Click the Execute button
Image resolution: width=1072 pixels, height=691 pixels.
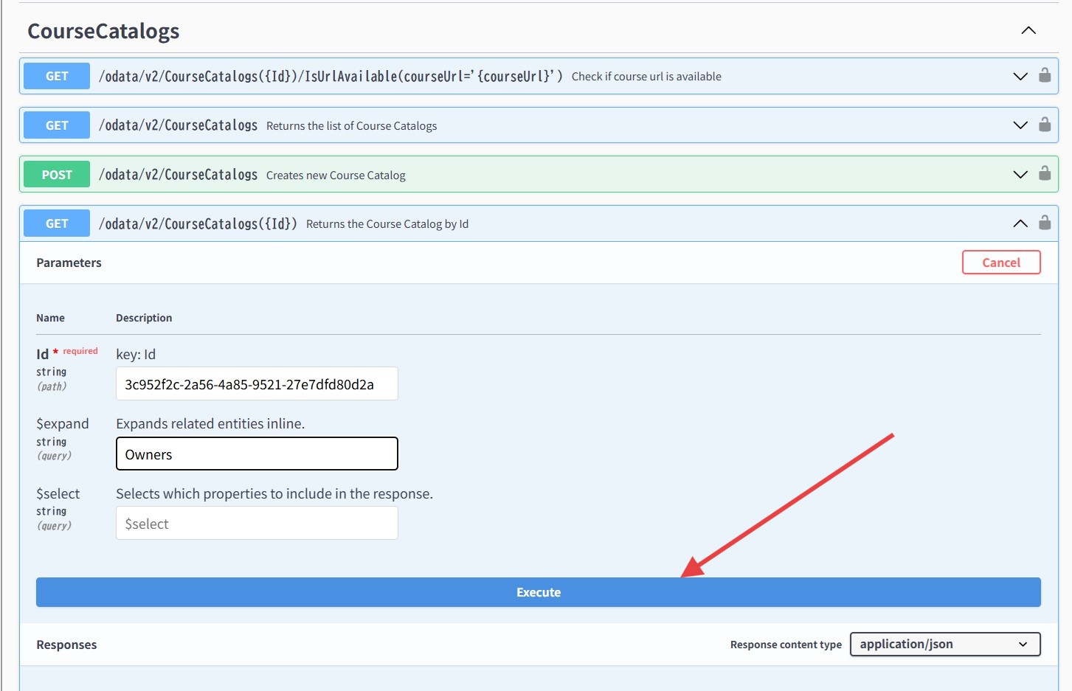[x=539, y=592]
